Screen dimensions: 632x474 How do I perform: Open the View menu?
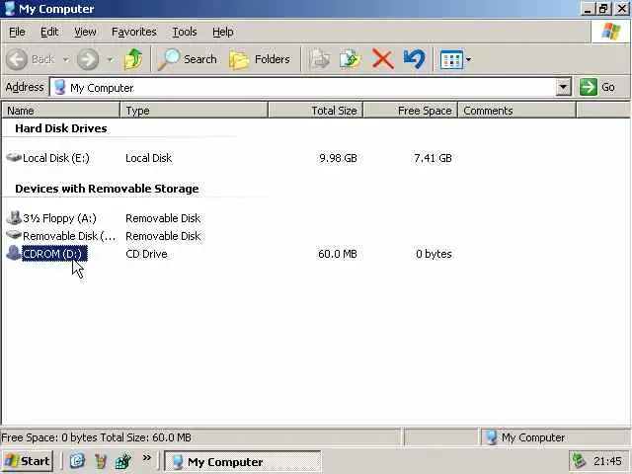pos(85,32)
